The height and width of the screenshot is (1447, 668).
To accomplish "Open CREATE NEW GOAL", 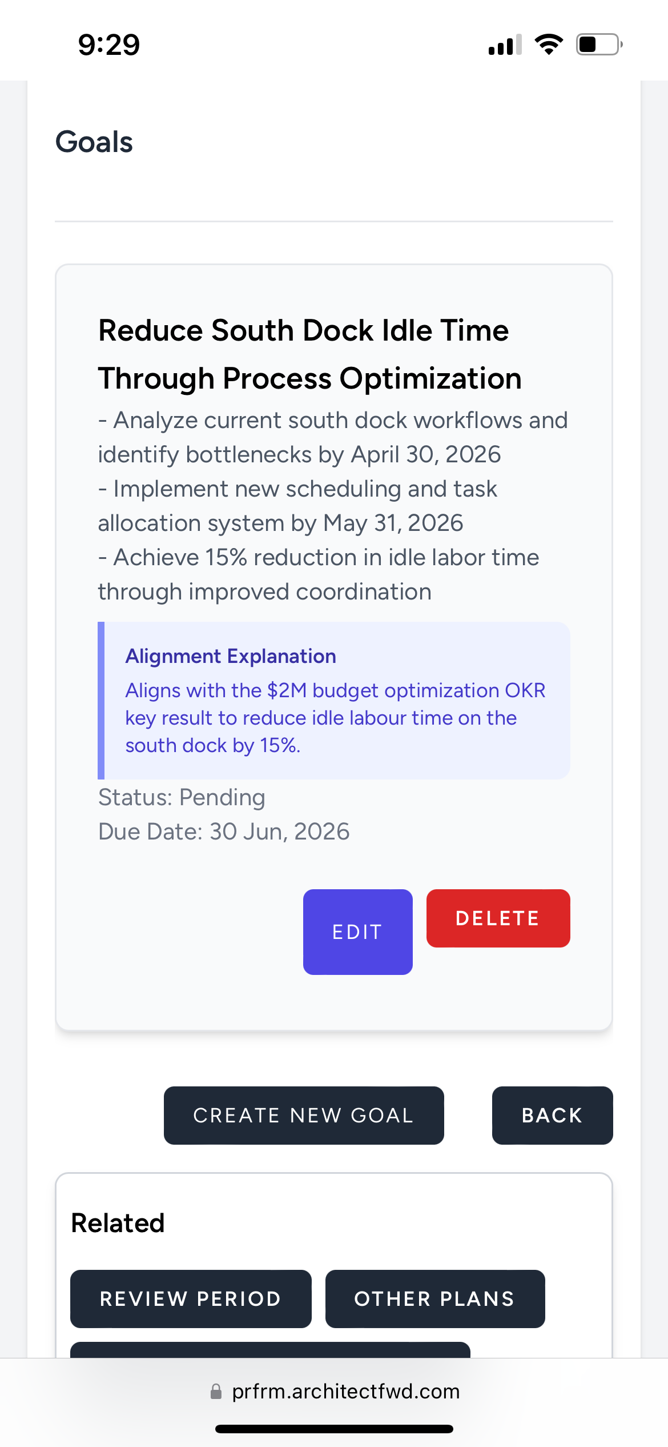I will tap(304, 1115).
